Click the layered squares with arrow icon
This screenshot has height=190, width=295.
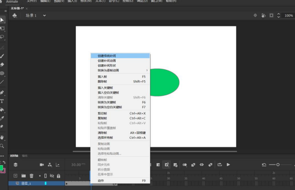210,165
